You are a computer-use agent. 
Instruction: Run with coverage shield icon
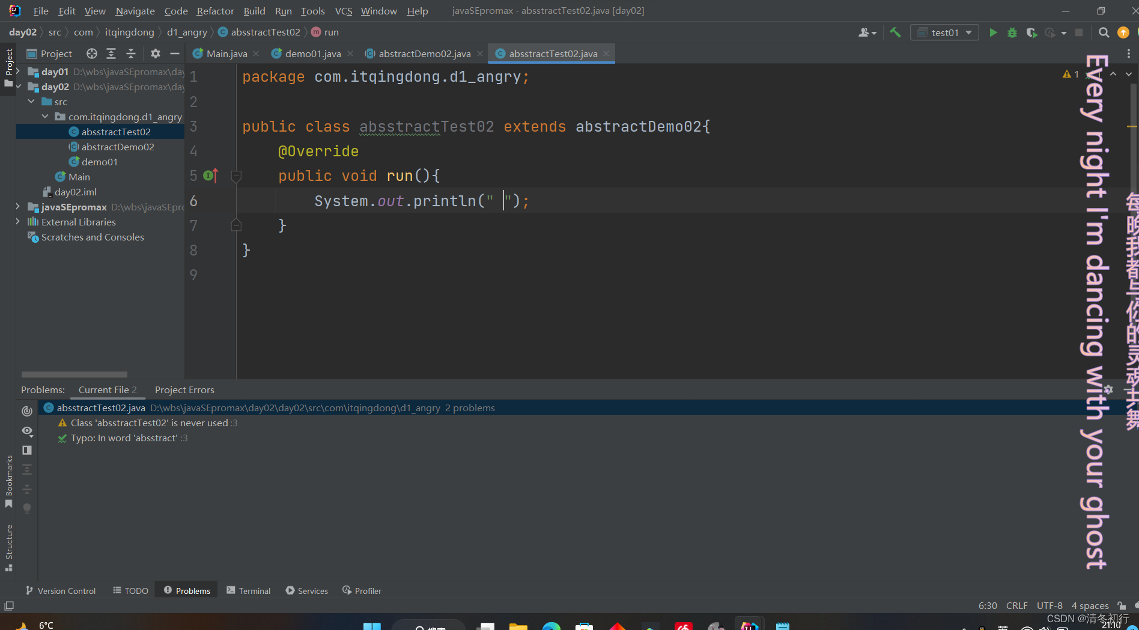click(x=1031, y=32)
